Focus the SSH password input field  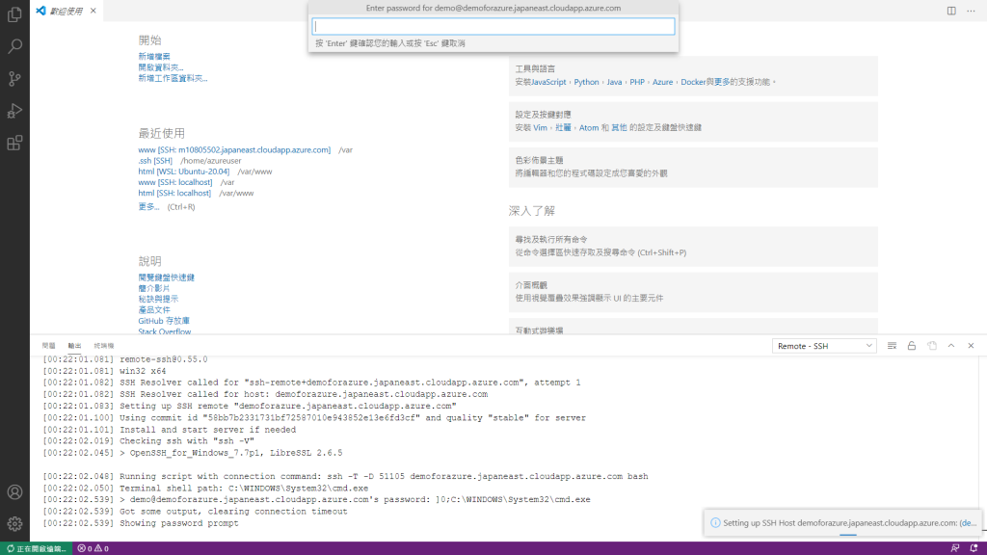(493, 26)
